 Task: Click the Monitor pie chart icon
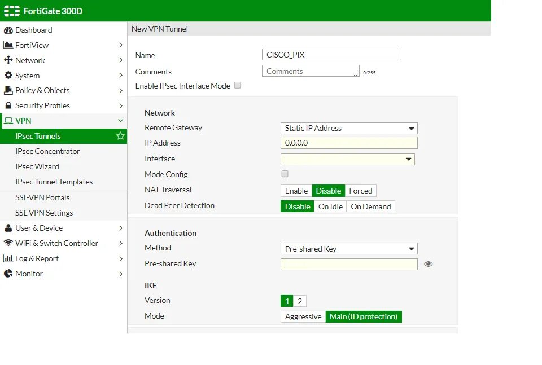tap(8, 274)
